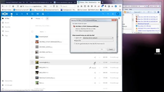Select the Open with radio button

(x=75, y=38)
